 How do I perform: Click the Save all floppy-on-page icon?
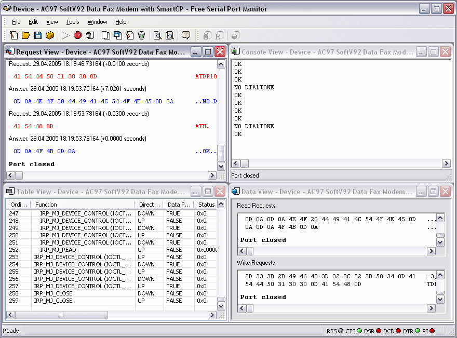118,35
